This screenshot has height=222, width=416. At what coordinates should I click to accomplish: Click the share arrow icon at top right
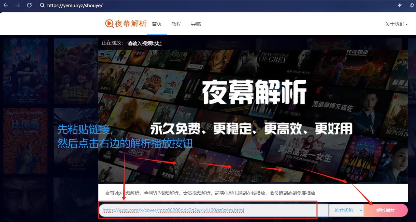click(x=412, y=5)
